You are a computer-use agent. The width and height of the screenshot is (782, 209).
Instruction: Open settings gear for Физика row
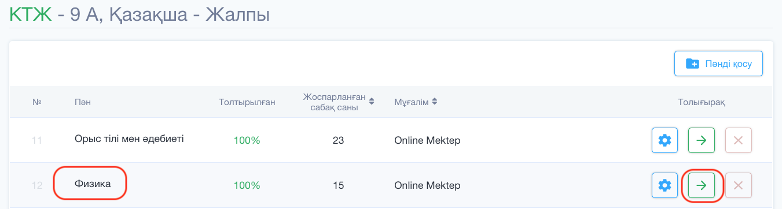click(665, 185)
